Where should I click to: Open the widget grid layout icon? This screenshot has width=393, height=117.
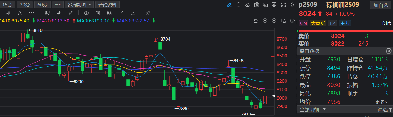pos(109,13)
